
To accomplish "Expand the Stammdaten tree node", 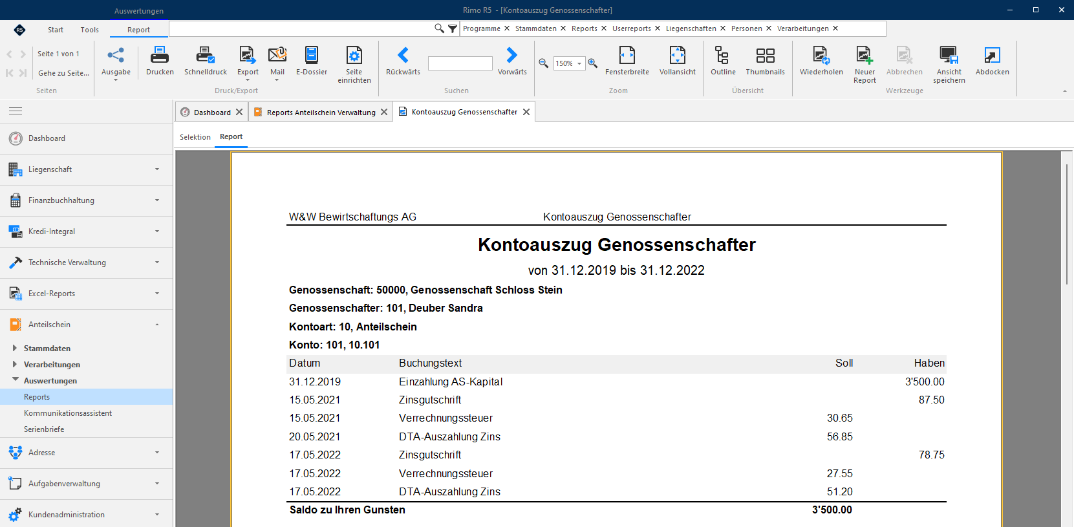I will (x=15, y=348).
